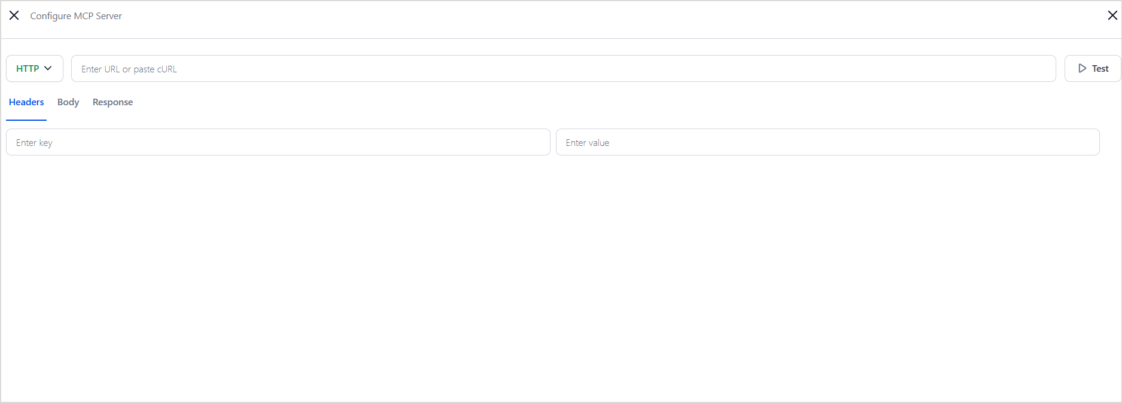The image size is (1122, 403).
Task: Place cursor in the header key field
Action: coord(278,142)
